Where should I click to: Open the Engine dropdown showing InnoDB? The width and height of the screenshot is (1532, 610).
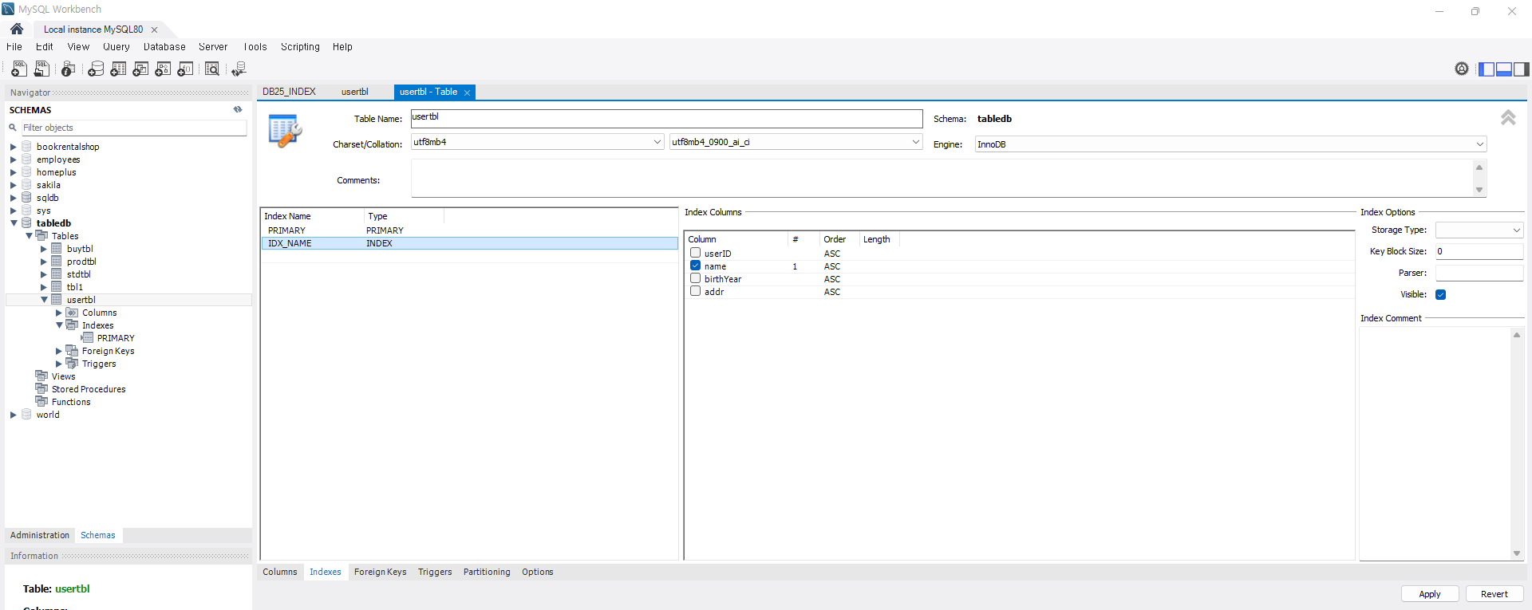[1230, 144]
